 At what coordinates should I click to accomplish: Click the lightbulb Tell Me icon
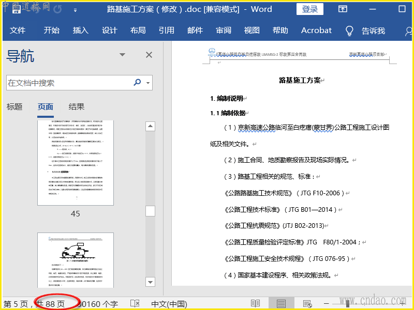pos(349,30)
